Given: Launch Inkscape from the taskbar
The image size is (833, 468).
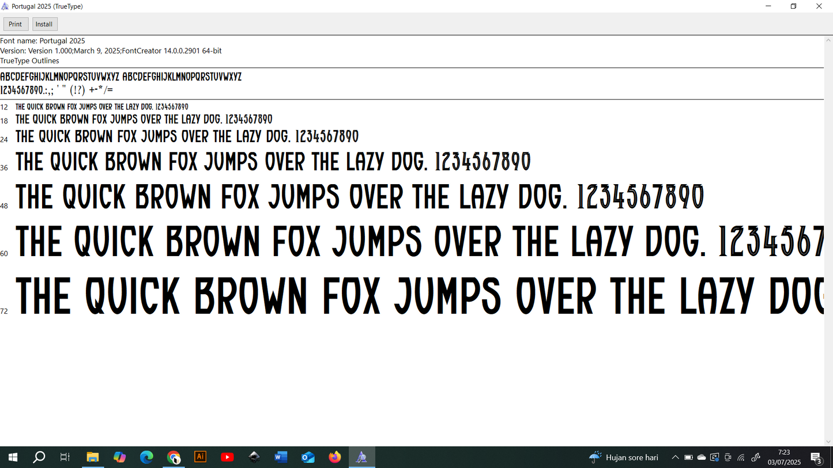Looking at the screenshot, I should 254,458.
